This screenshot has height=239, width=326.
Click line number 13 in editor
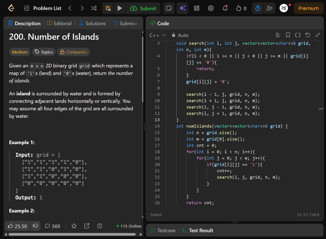[x=157, y=120]
